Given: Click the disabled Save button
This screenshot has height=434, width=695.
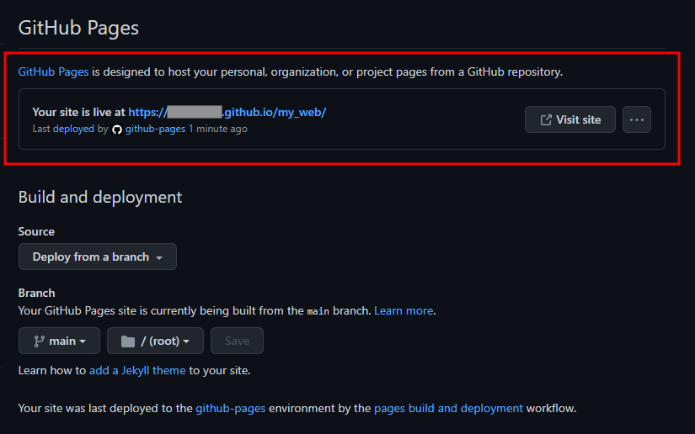Looking at the screenshot, I should [237, 341].
